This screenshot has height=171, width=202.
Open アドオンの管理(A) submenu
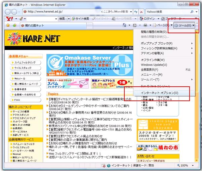[164, 53]
